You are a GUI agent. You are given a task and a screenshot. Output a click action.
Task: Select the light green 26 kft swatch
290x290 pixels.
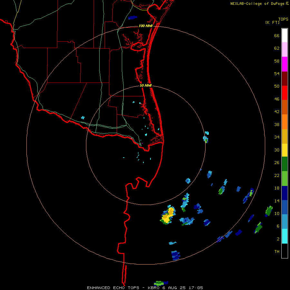pyautogui.click(x=285, y=179)
